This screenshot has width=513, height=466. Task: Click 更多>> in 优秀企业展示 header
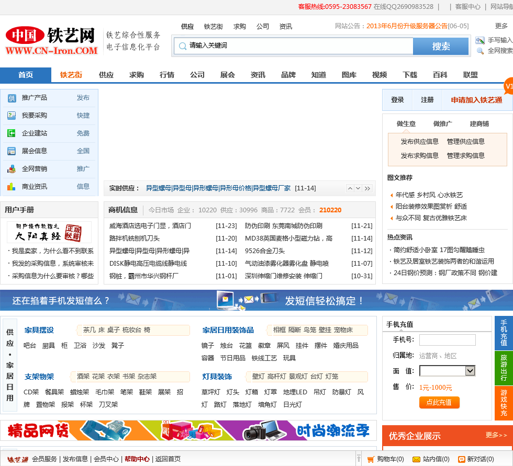(x=496, y=435)
